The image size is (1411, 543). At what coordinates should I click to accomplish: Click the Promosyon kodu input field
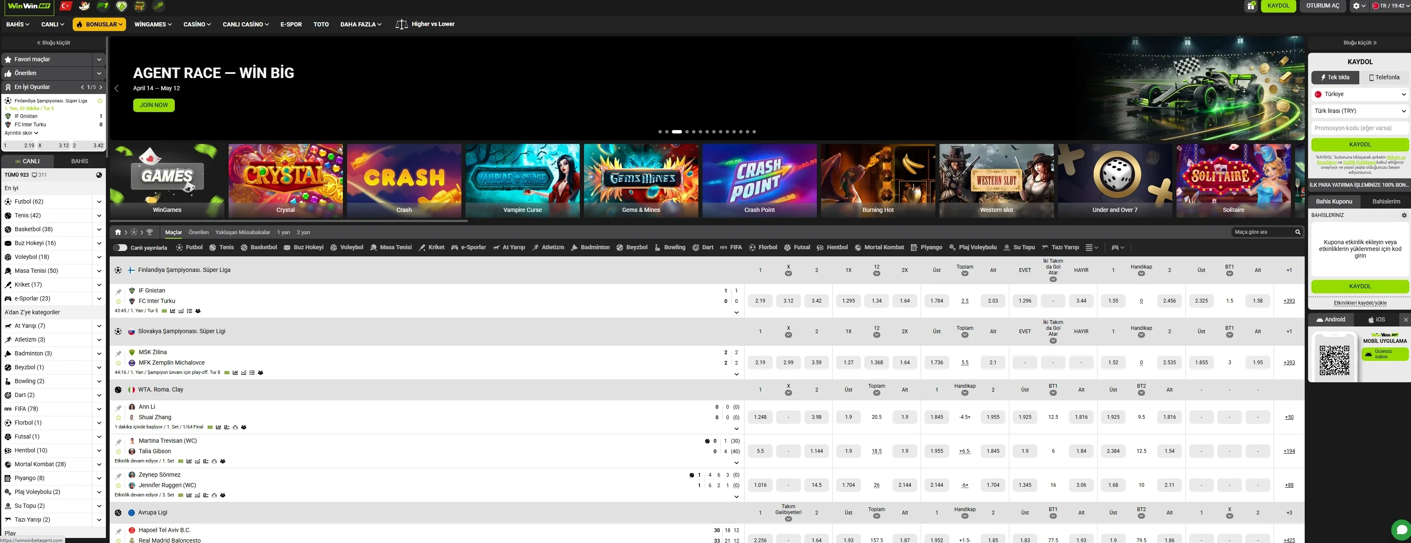click(x=1360, y=128)
